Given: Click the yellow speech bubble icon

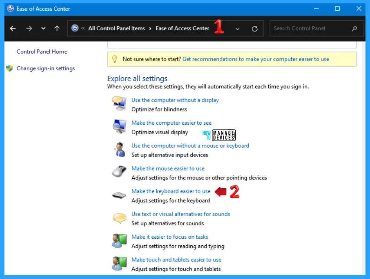Looking at the screenshot, I should tap(119, 218).
